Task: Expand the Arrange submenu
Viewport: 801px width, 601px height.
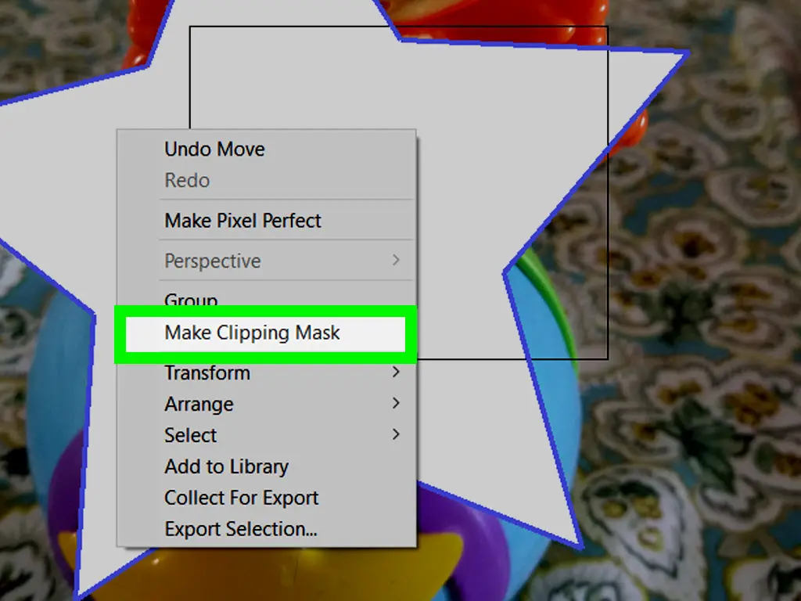Action: click(x=198, y=404)
